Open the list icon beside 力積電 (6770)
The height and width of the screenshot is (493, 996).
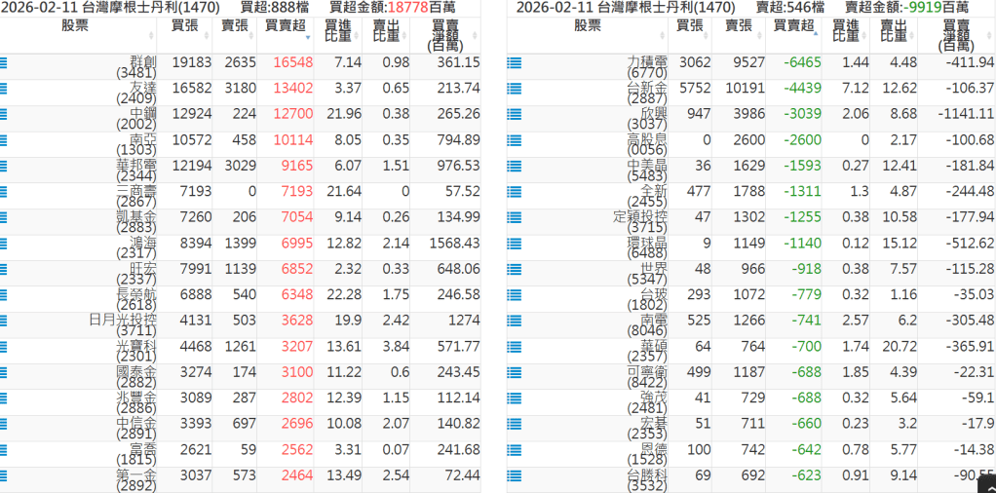click(515, 62)
